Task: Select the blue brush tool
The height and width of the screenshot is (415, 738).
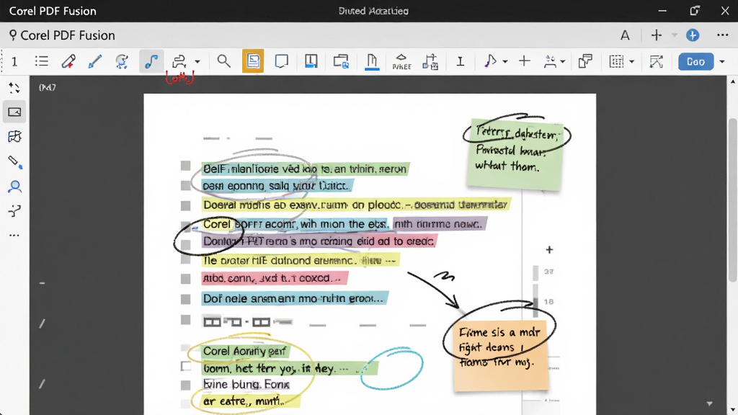Action: tap(94, 61)
